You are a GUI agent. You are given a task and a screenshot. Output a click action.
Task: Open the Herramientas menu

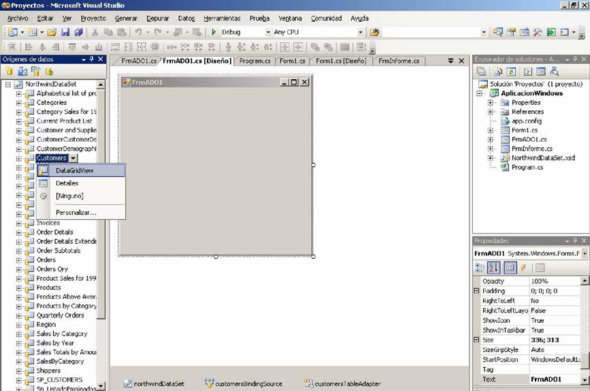(x=222, y=18)
